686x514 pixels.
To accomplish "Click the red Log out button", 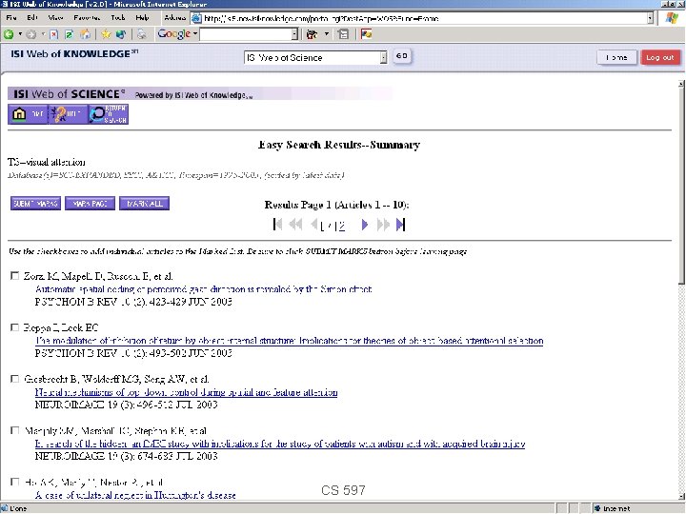I will click(660, 57).
